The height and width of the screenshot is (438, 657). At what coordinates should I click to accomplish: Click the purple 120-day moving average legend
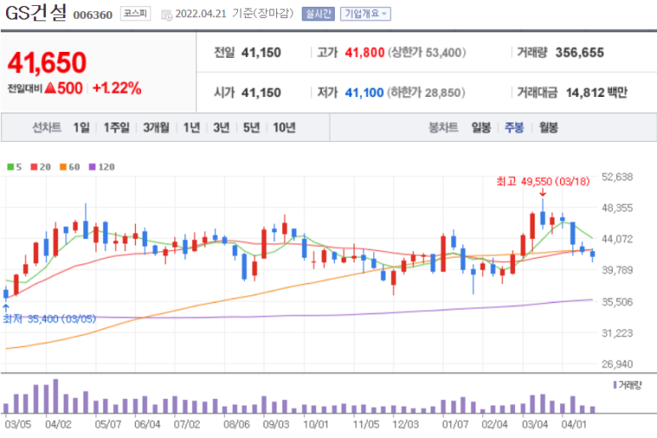click(x=101, y=167)
